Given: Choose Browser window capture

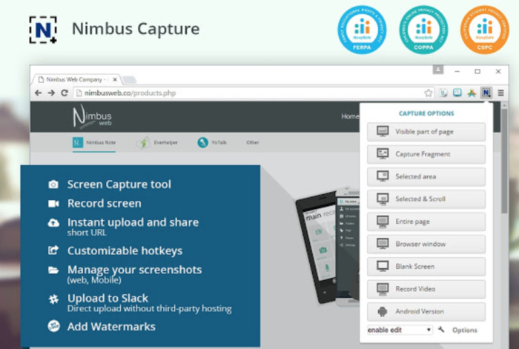Looking at the screenshot, I should coord(426,244).
